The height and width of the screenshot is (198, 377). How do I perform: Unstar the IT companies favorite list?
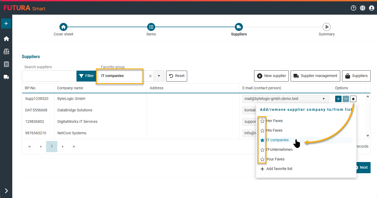(x=262, y=140)
